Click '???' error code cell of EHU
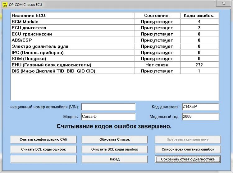 (199, 65)
